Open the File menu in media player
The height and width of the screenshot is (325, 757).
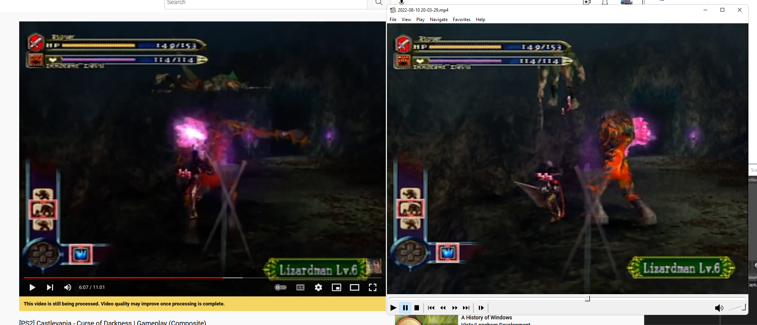coord(393,20)
